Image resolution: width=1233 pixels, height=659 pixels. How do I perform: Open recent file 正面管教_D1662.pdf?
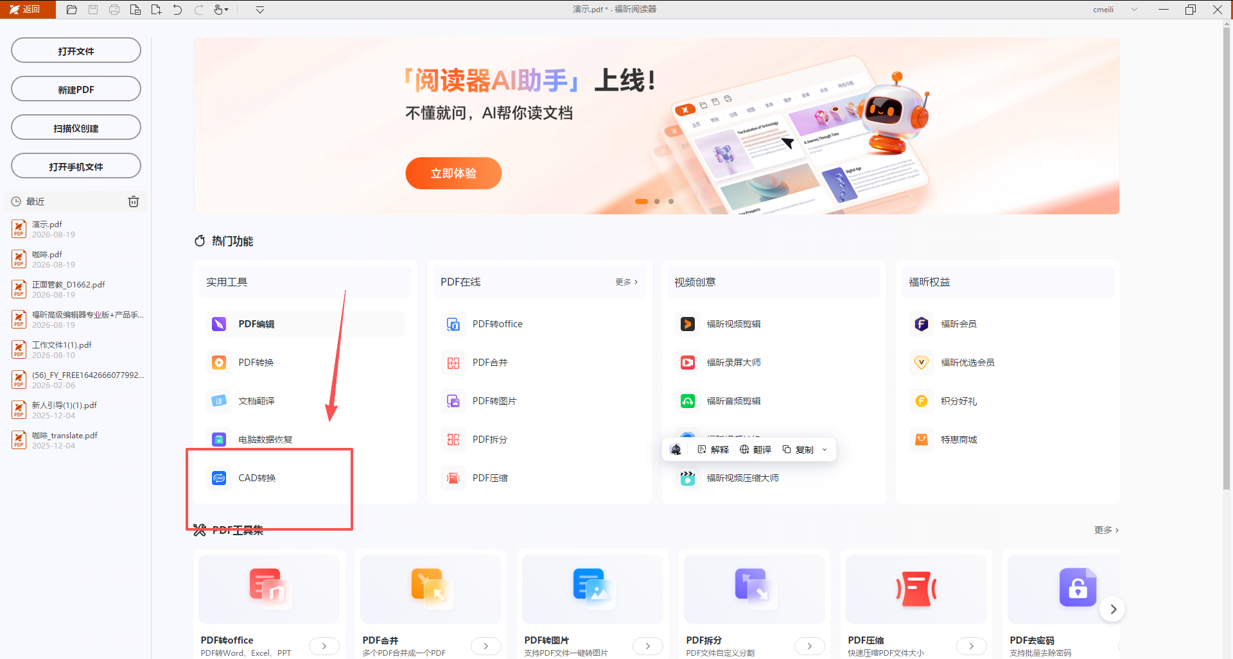(x=77, y=289)
